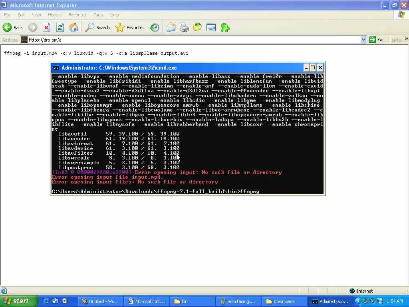Switch to arm face.jpg taskbar button

[239, 301]
